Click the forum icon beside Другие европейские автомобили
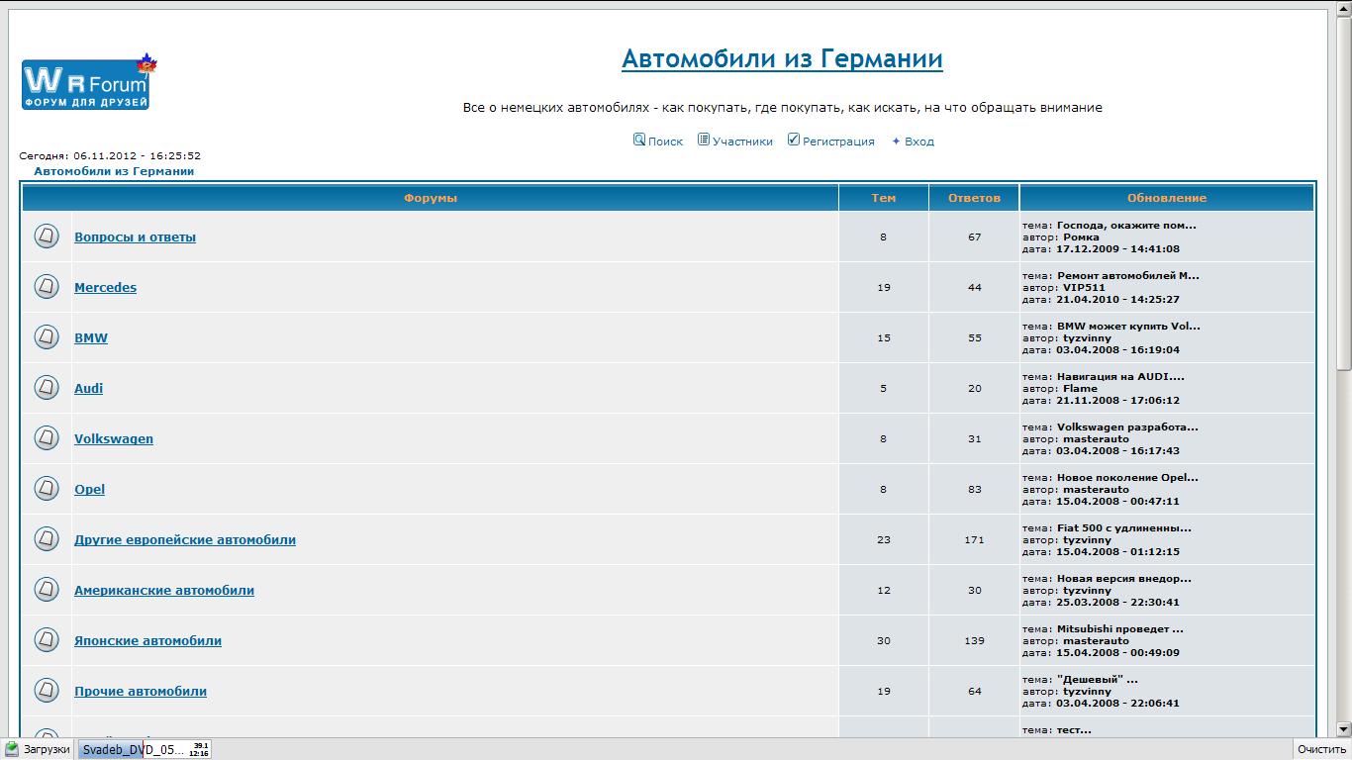The image size is (1352, 760). coord(47,538)
